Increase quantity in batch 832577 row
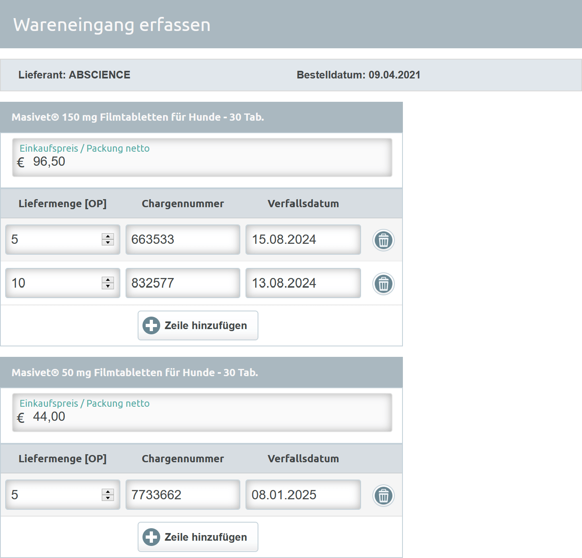Screen dimensions: 582x558 108,280
